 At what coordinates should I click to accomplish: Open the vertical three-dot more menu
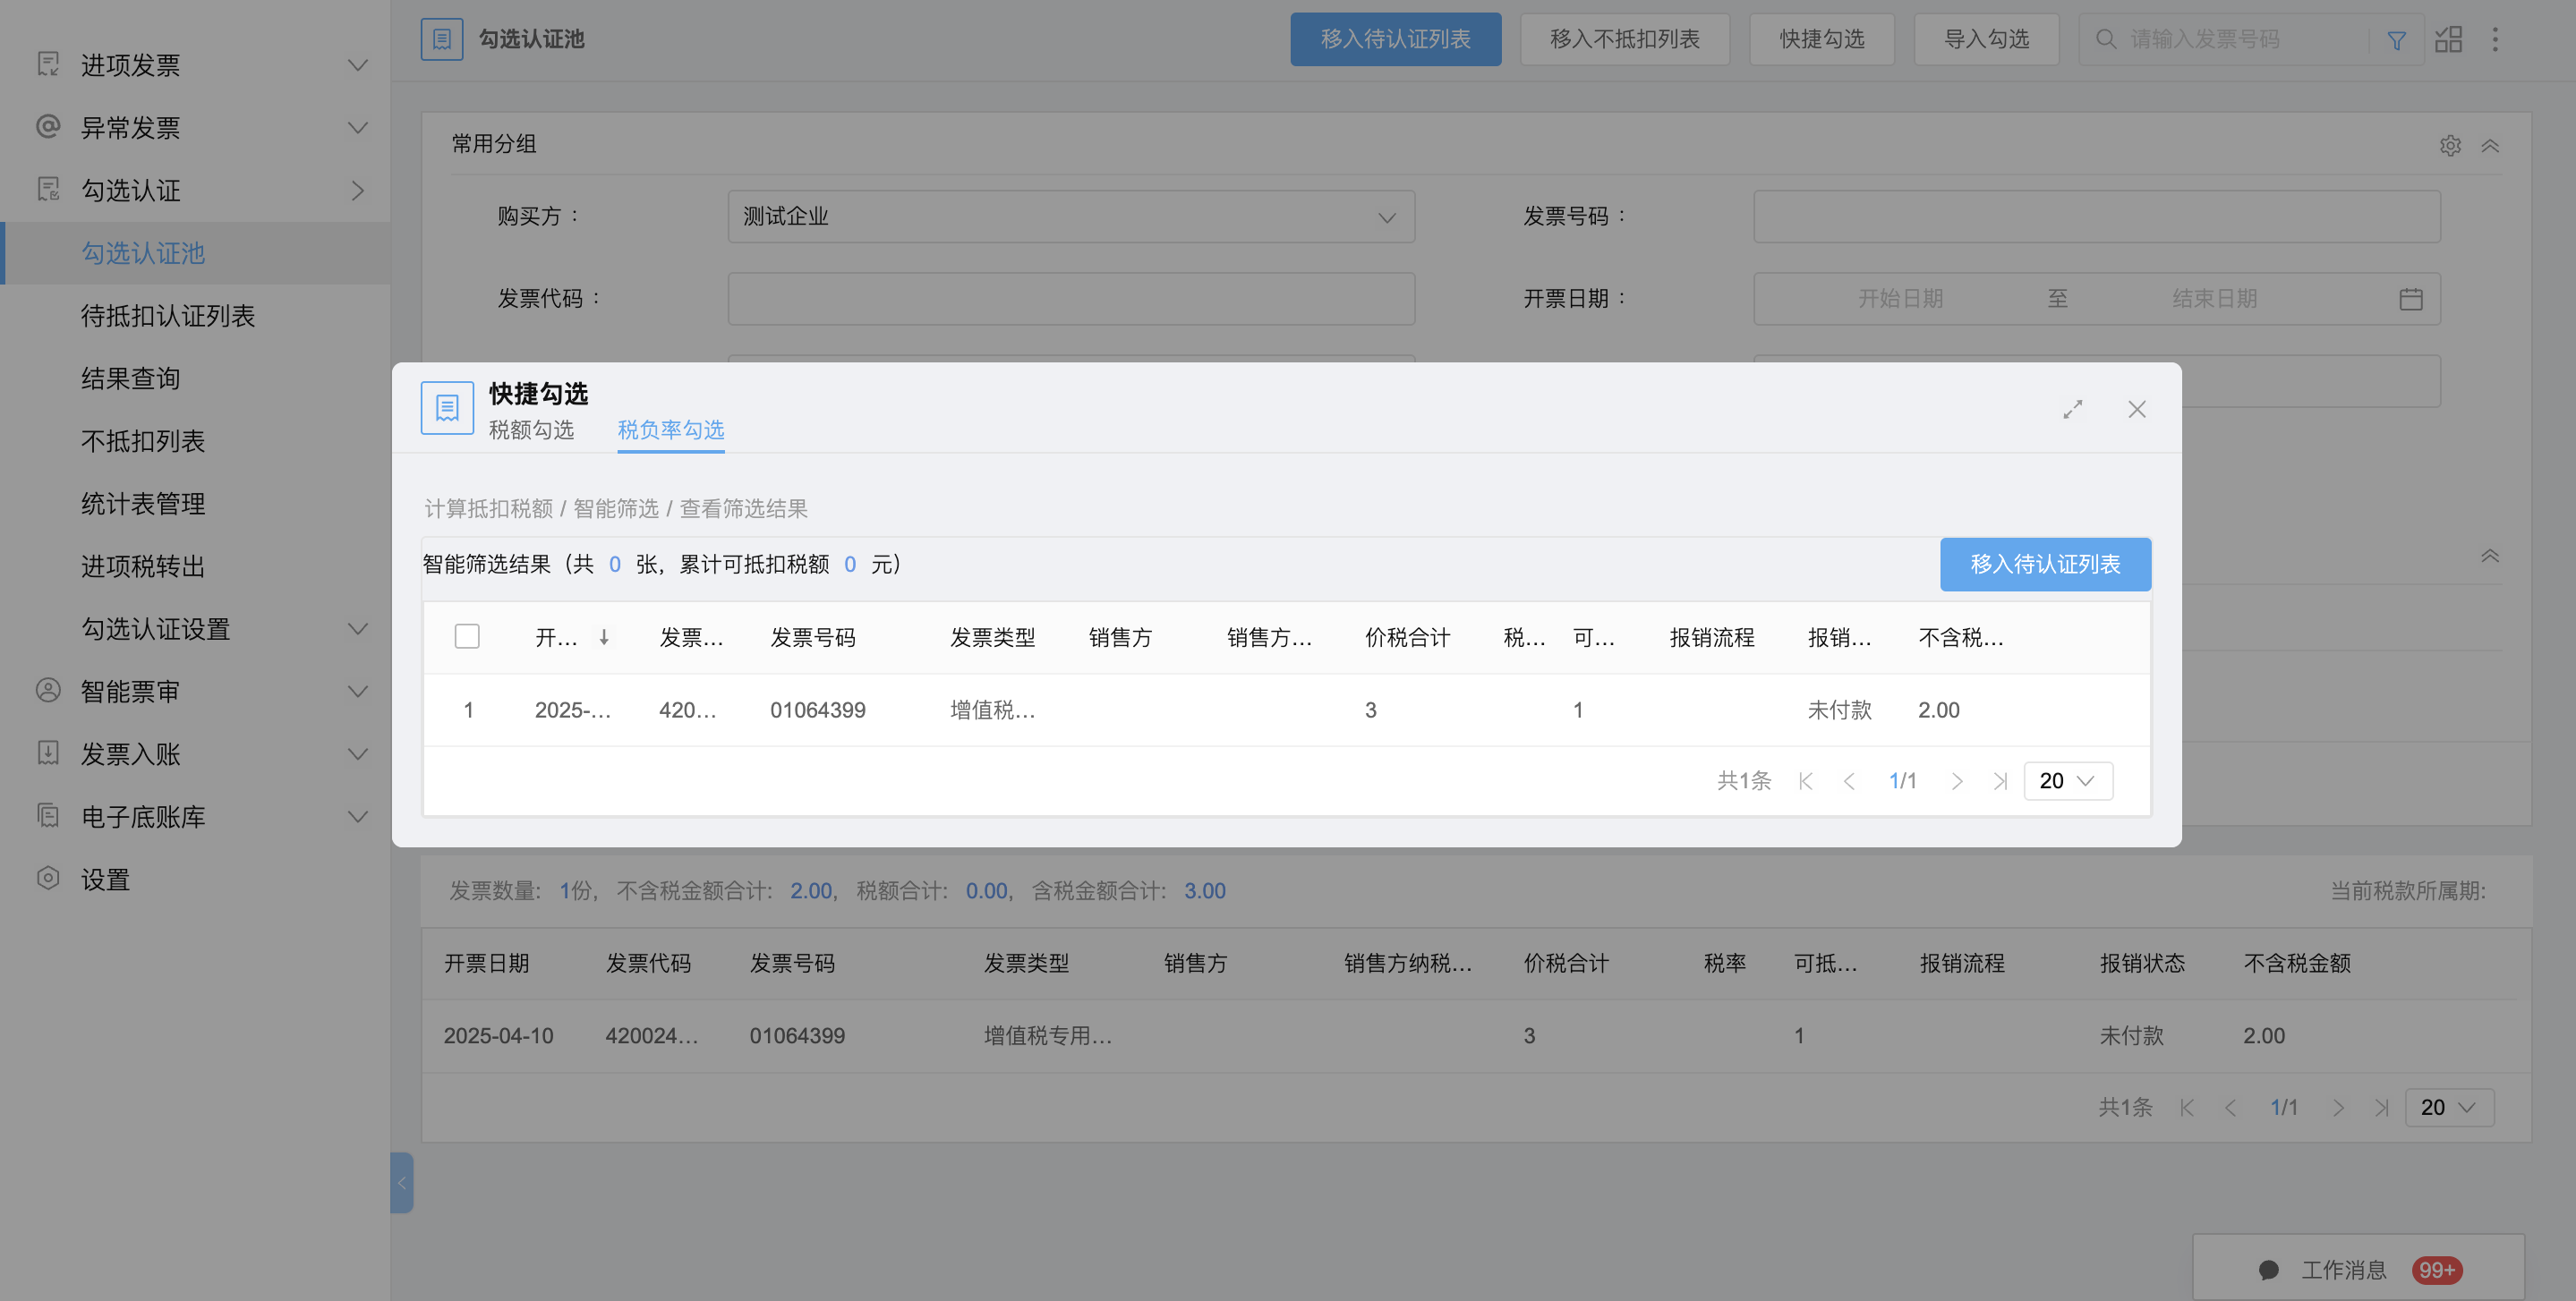2495,39
